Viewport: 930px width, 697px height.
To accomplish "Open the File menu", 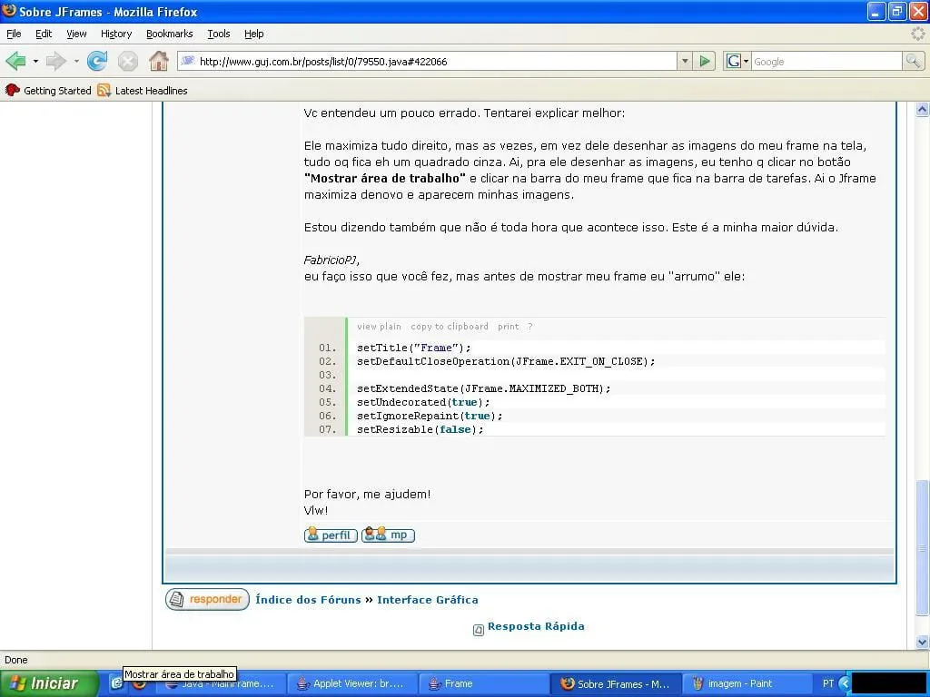I will point(14,34).
